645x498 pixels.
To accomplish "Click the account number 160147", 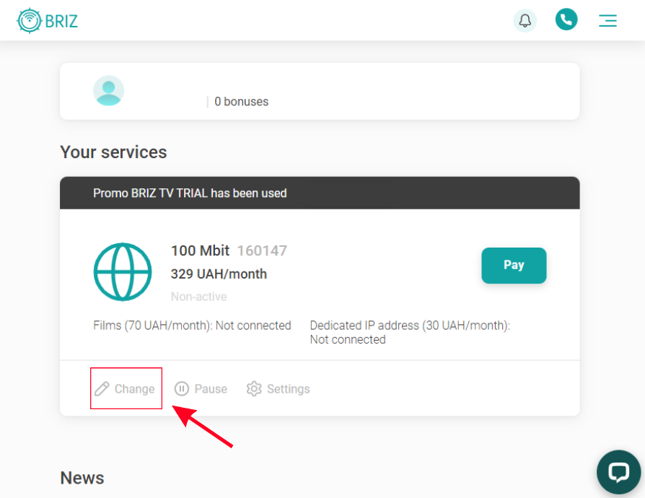I will click(x=262, y=250).
